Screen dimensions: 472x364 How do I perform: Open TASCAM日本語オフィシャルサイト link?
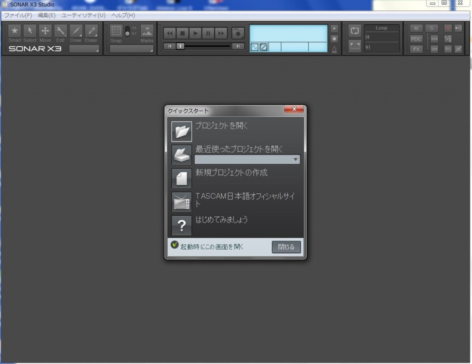(x=245, y=200)
